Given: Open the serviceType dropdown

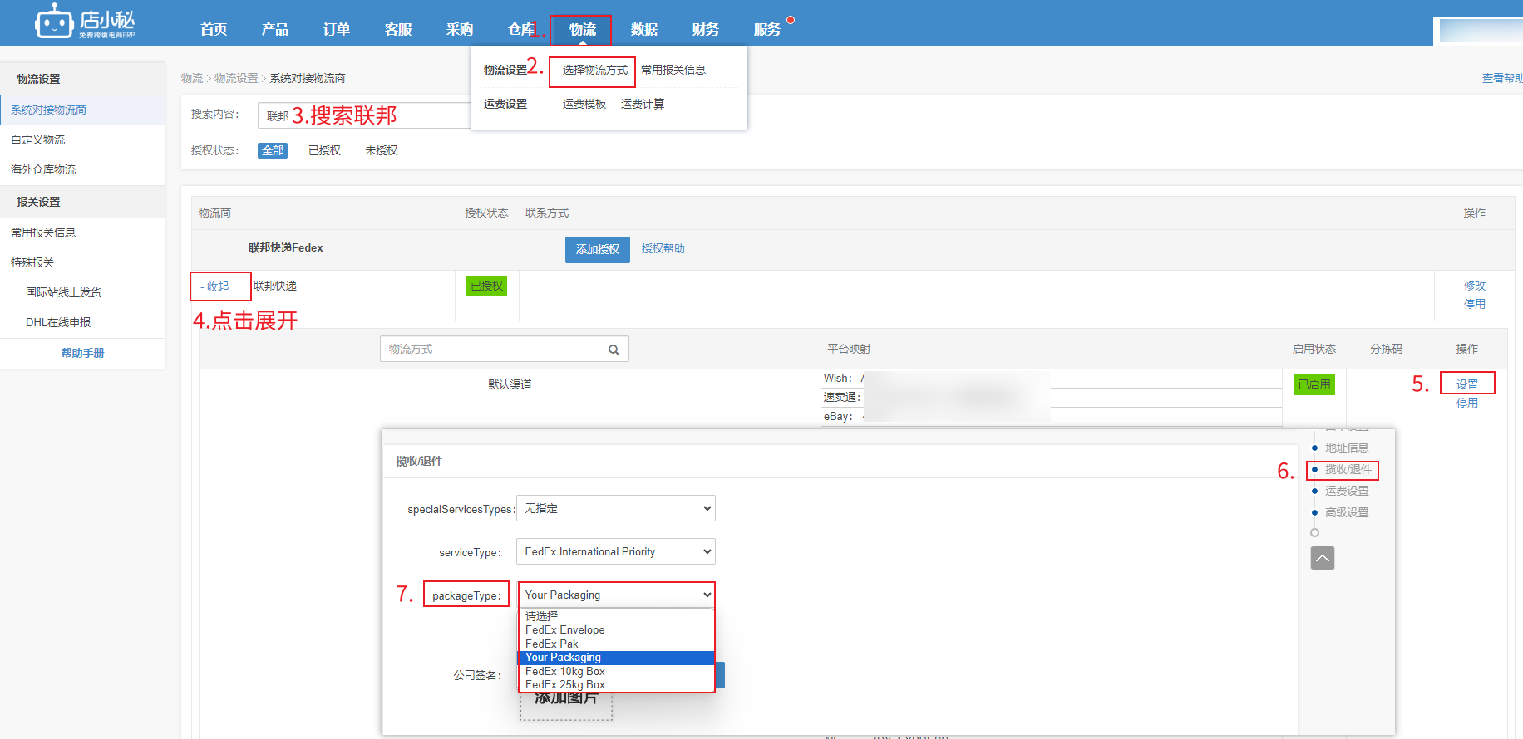Looking at the screenshot, I should coord(616,551).
